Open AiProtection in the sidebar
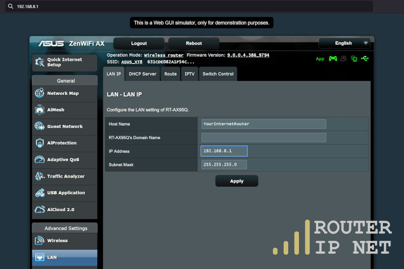This screenshot has width=404, height=269. pyautogui.click(x=65, y=143)
